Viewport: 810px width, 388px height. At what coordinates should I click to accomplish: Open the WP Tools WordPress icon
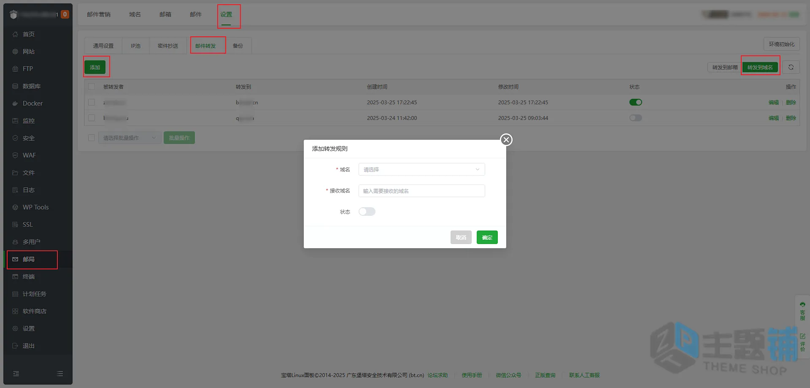[x=15, y=207]
